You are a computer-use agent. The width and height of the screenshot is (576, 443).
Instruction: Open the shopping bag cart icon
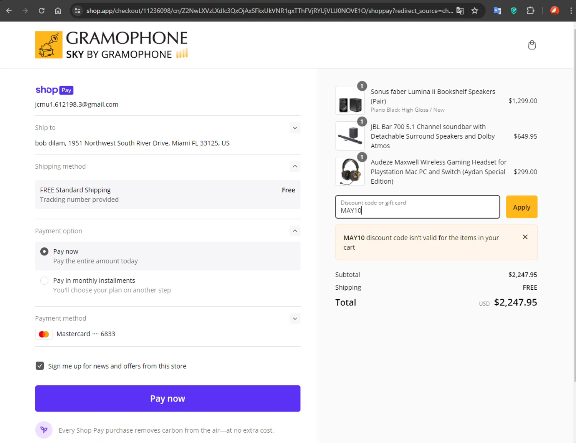pos(532,45)
